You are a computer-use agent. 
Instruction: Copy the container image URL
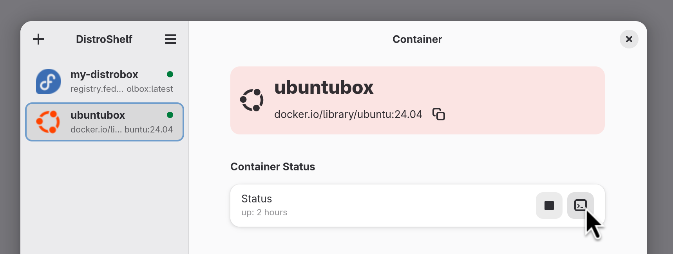439,114
